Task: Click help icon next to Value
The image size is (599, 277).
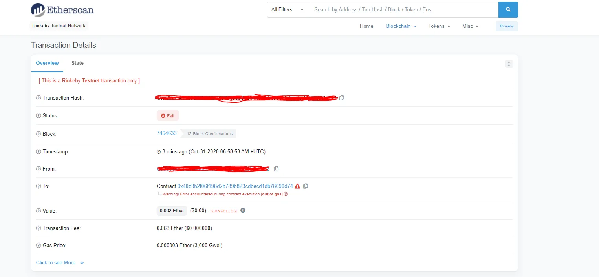Action: (x=38, y=211)
